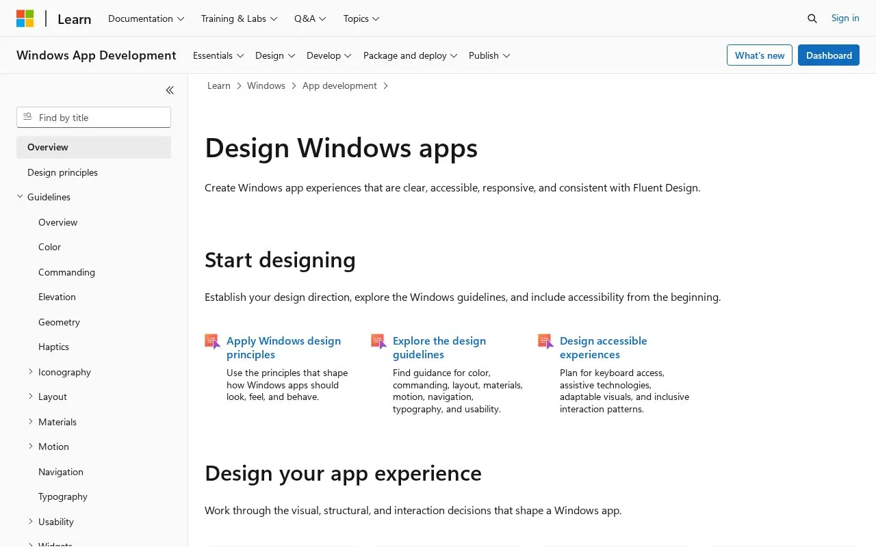The image size is (876, 547).
Task: Open Apply Windows design principles link
Action: 283,347
